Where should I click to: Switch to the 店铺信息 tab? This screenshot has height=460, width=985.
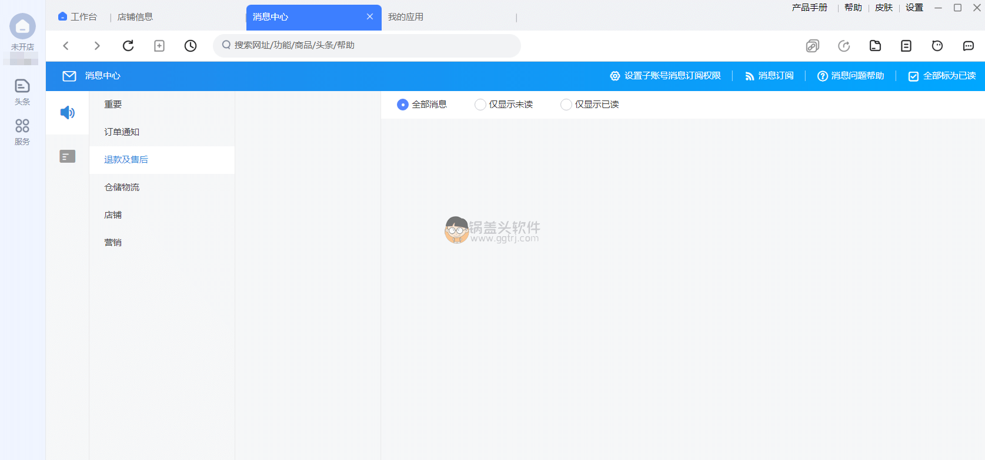pyautogui.click(x=135, y=17)
